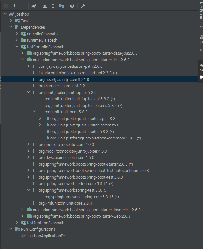Expand mockito-junit-jupiter:4.0.0 arrow
This screenshot has width=203, height=249.
[x=28, y=151]
